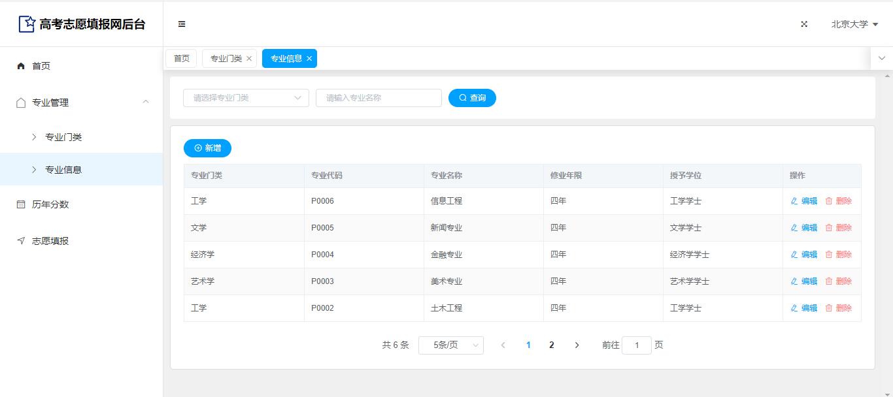Switch to the 首页 tab
Image resolution: width=893 pixels, height=397 pixels.
[x=181, y=59]
